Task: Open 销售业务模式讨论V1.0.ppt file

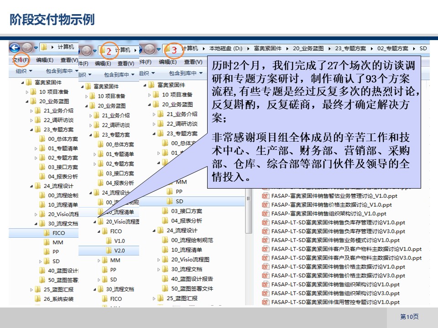Action: tap(330, 240)
